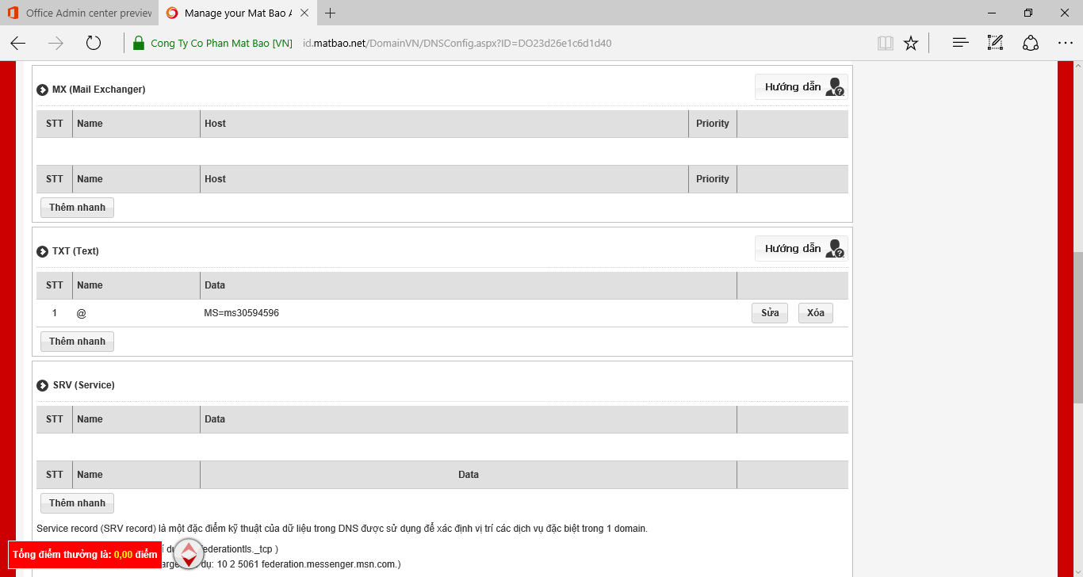Open Reading view book icon
The image size is (1083, 577).
885,44
